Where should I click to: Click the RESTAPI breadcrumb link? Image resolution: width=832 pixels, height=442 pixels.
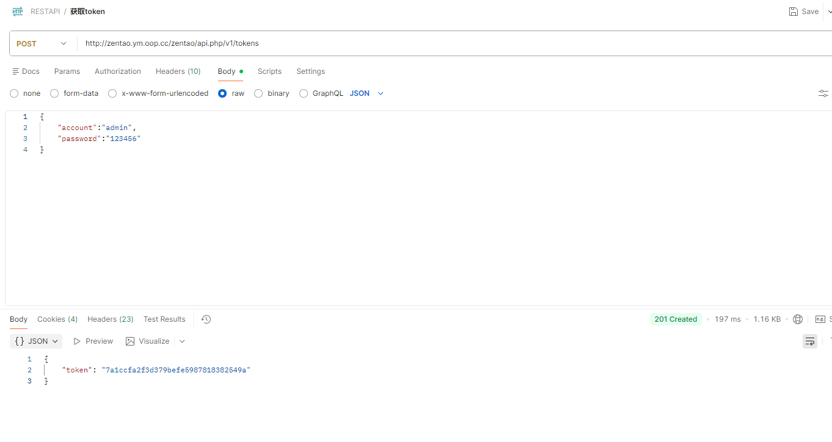[45, 12]
